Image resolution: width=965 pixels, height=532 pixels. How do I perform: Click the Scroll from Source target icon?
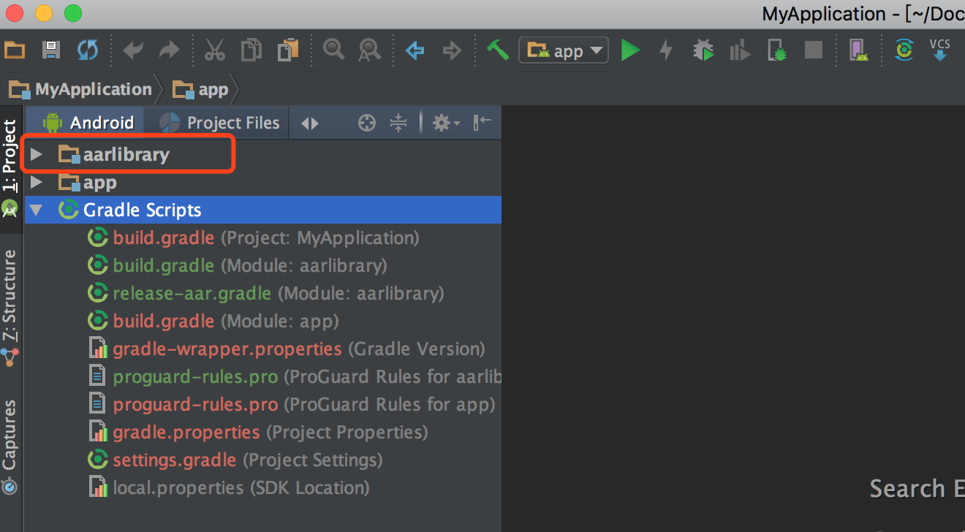[367, 123]
